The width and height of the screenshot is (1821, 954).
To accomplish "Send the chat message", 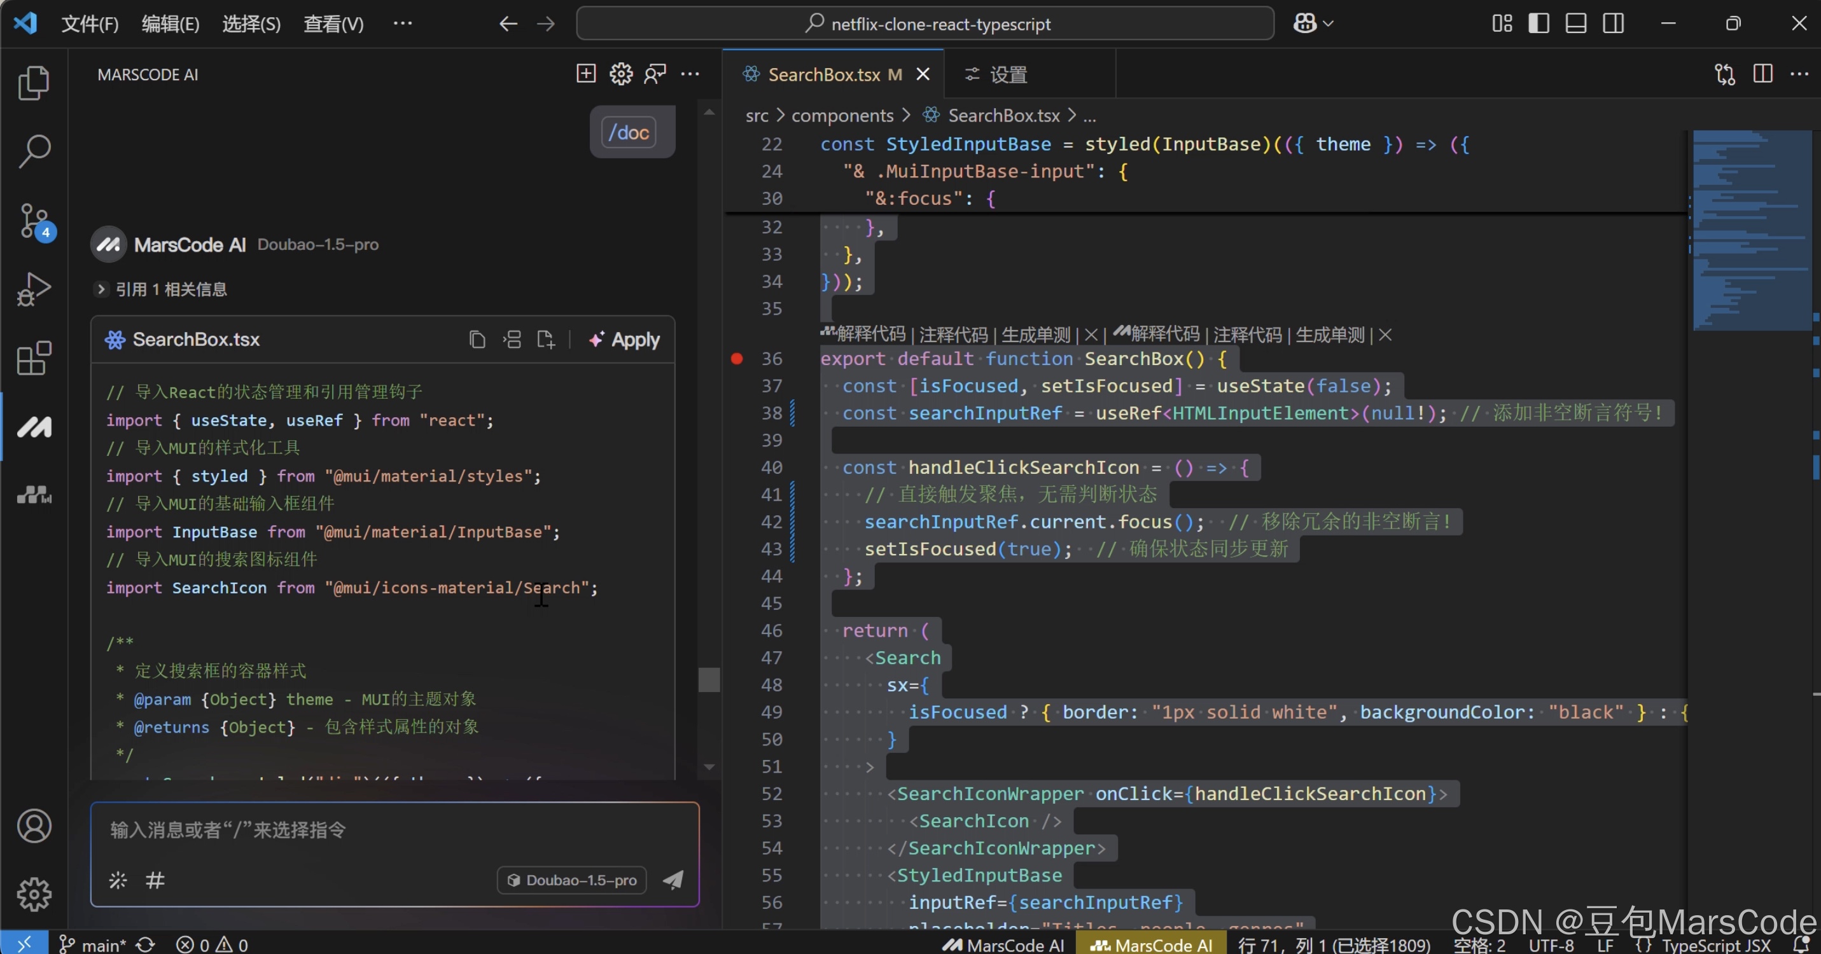I will [x=673, y=879].
